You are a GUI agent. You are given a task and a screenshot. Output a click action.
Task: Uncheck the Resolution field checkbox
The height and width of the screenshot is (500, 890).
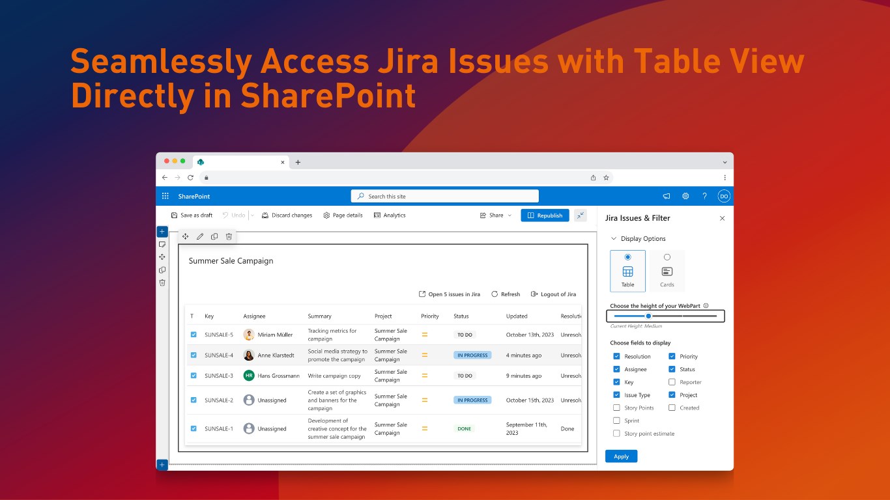point(616,356)
